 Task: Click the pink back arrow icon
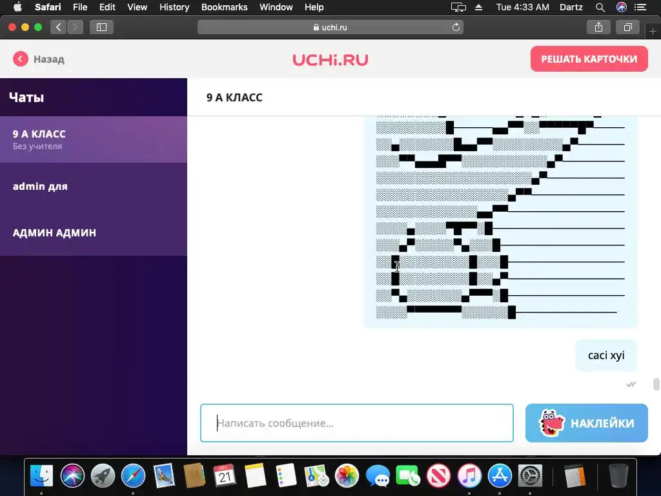20,59
